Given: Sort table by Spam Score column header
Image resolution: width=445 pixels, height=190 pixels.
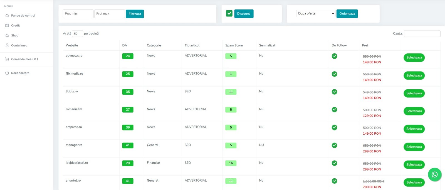Looking at the screenshot, I should (234, 45).
